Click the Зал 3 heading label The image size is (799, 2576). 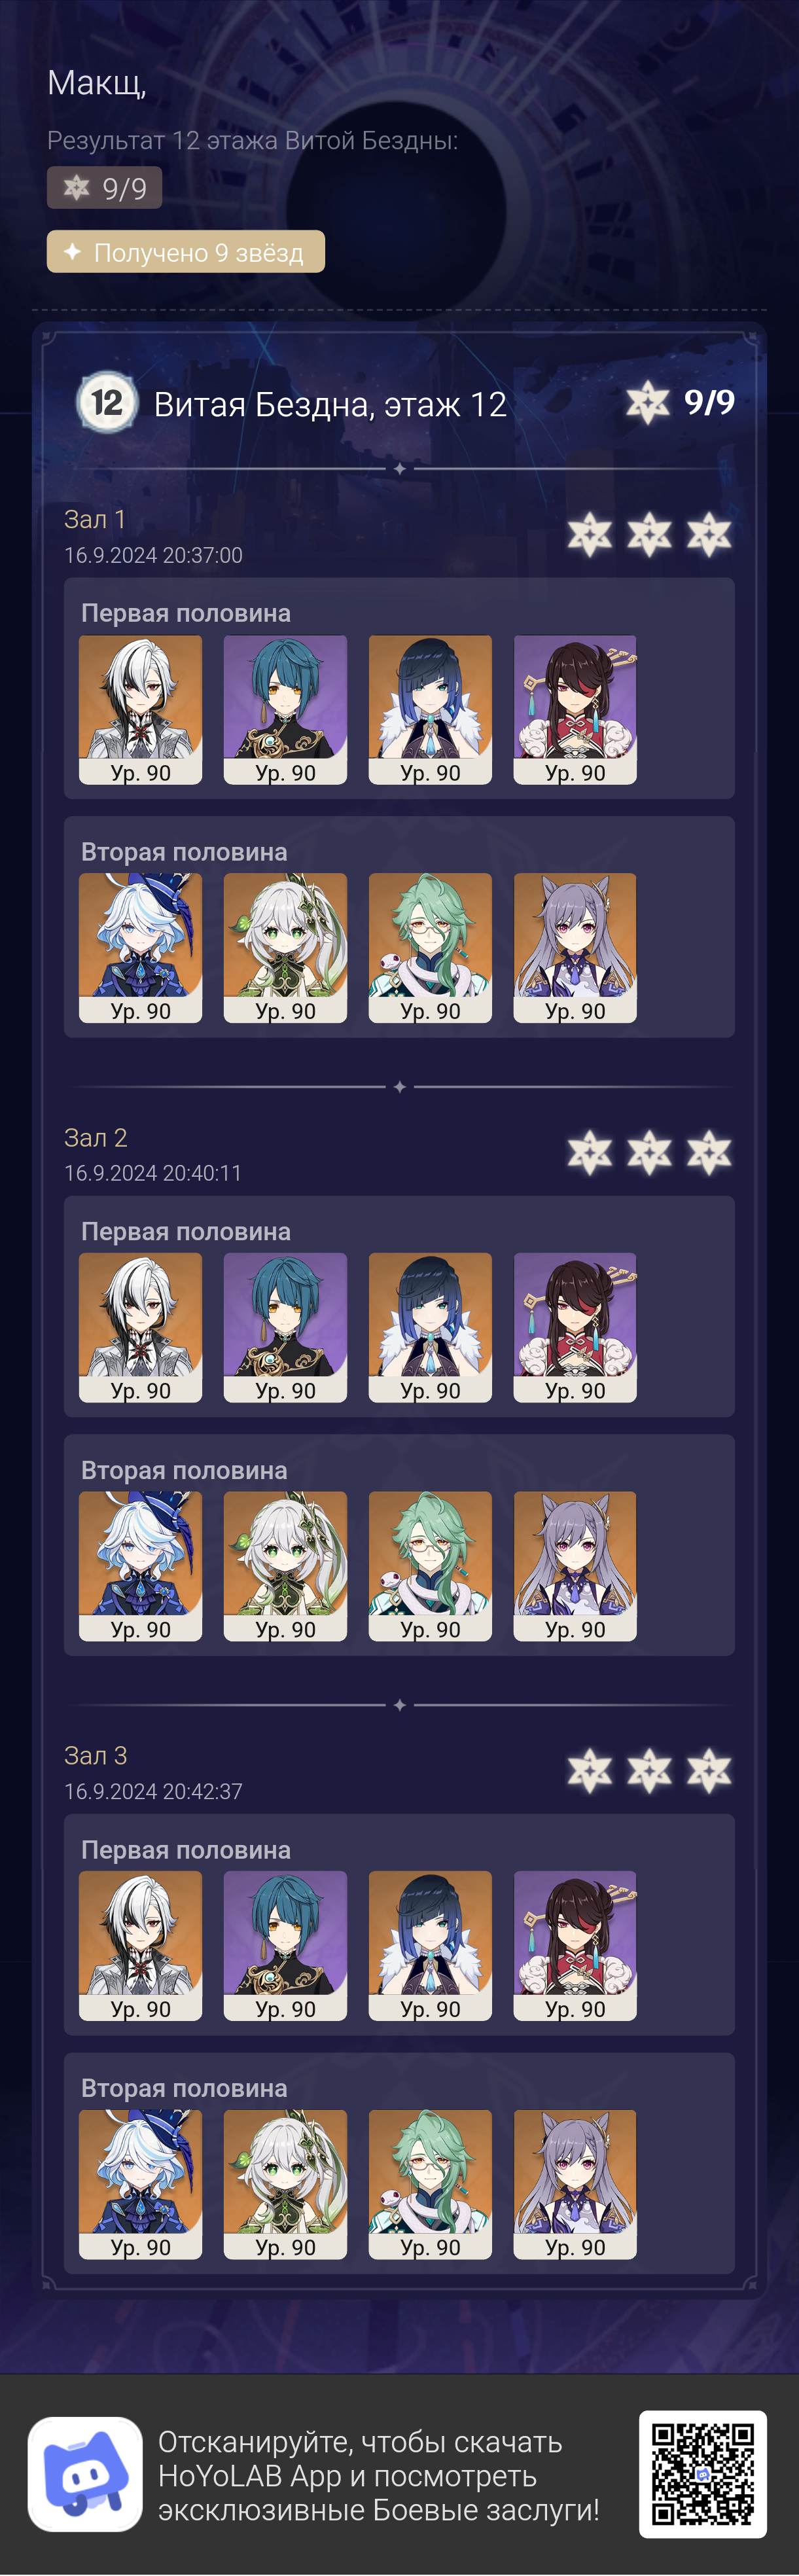[96, 1756]
